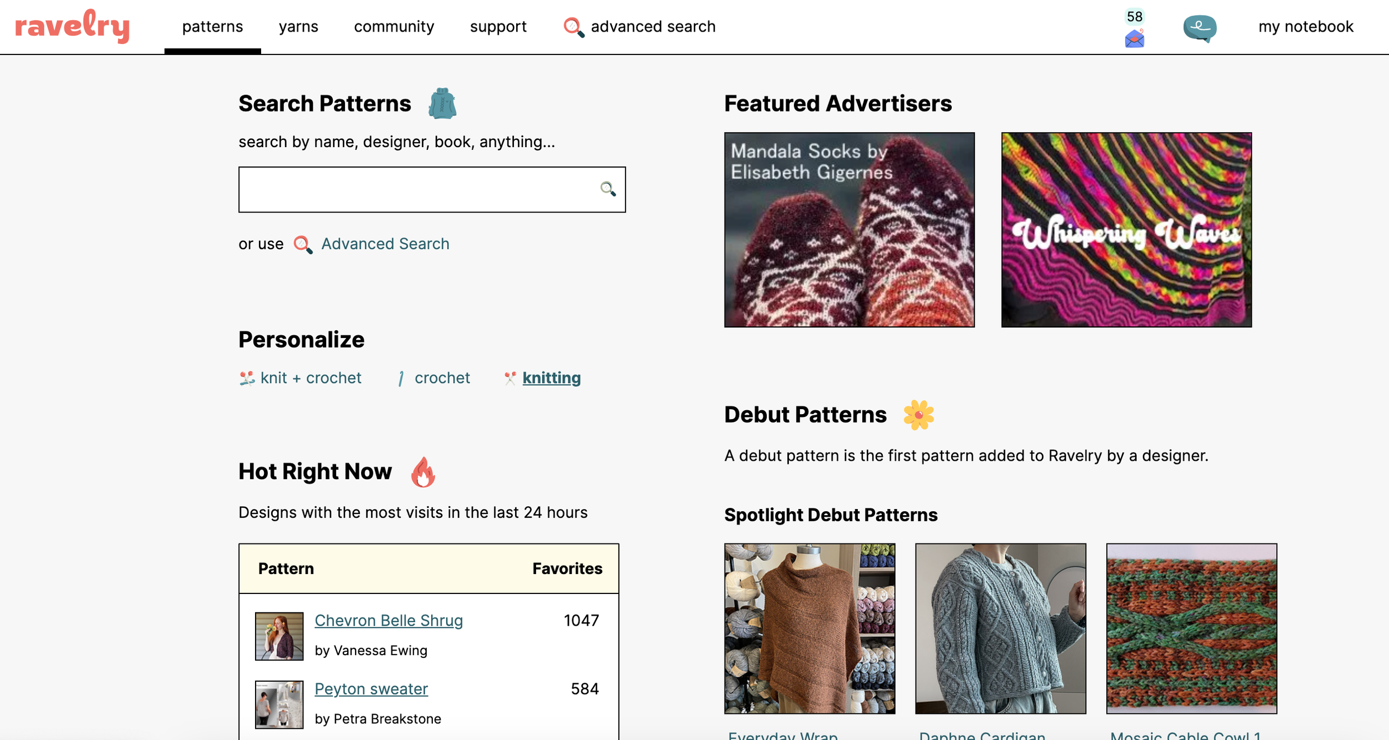1389x740 pixels.
Task: Click the advanced search magnifier icon in navbar
Action: [573, 27]
